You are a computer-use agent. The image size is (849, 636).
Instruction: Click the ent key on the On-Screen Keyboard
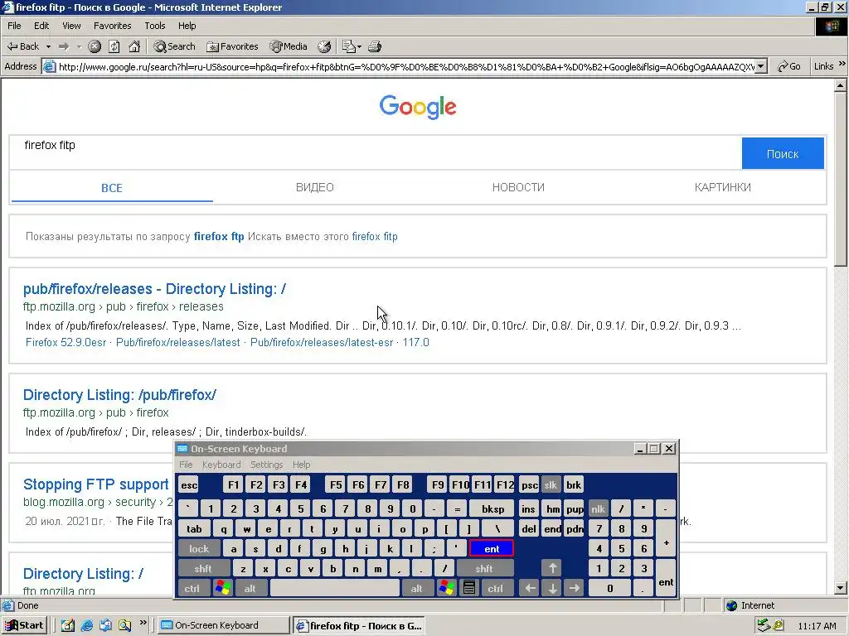492,548
